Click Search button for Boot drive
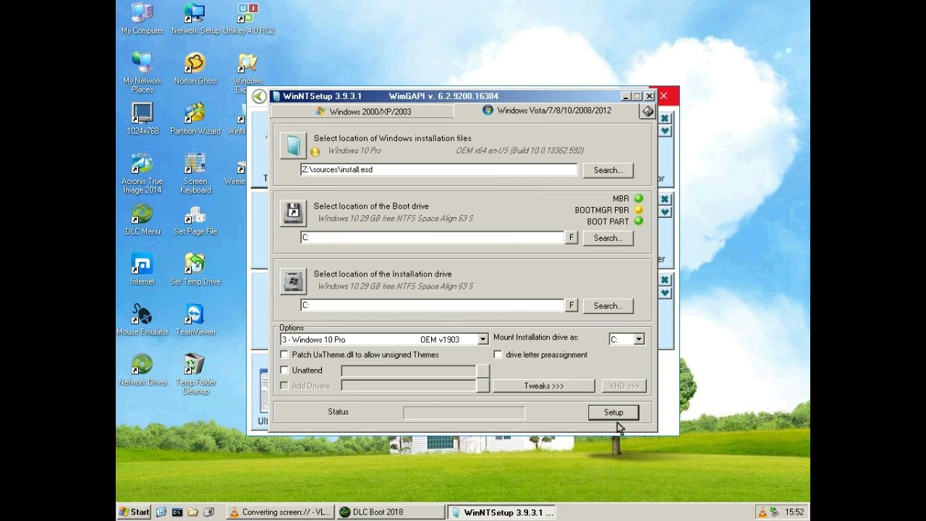The height and width of the screenshot is (521, 926). click(x=608, y=238)
